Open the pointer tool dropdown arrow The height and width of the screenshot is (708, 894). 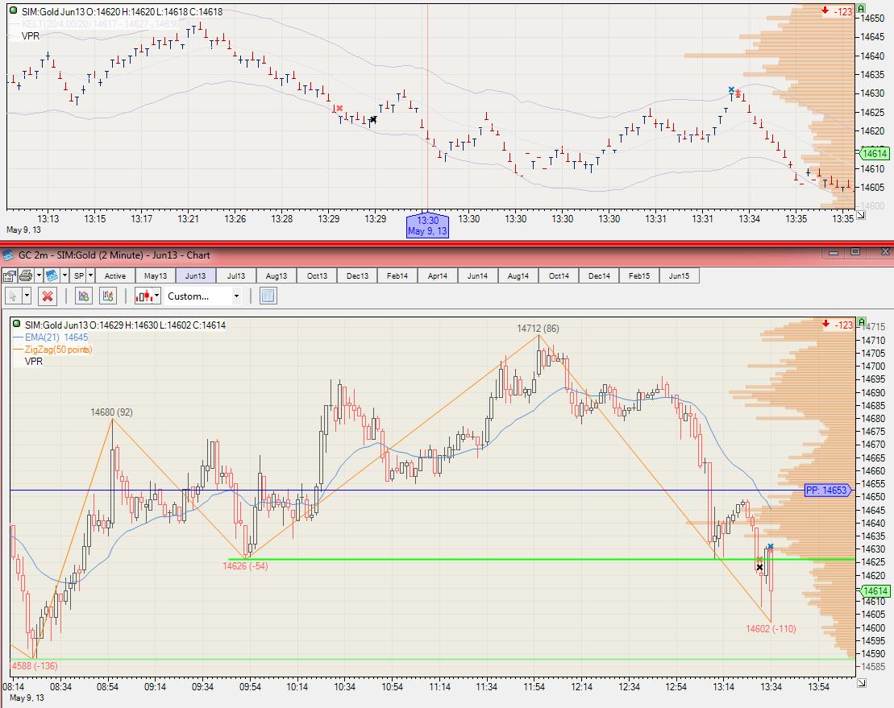pos(27,296)
